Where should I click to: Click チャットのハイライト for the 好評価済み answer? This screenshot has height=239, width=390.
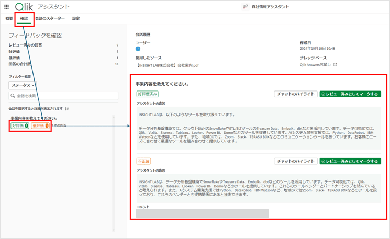(x=296, y=94)
